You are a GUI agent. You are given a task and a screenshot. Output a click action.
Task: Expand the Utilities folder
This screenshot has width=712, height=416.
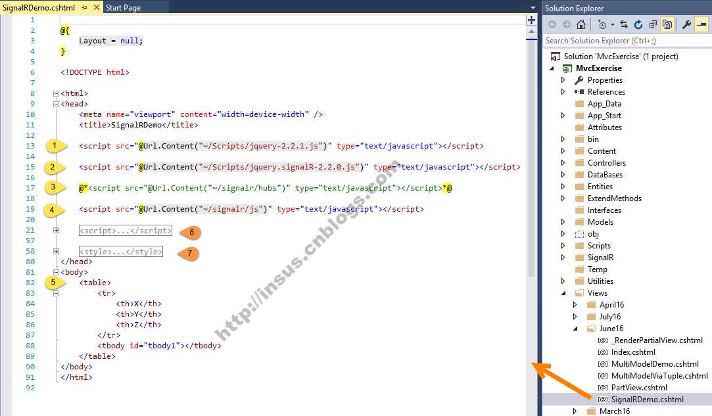pos(563,281)
